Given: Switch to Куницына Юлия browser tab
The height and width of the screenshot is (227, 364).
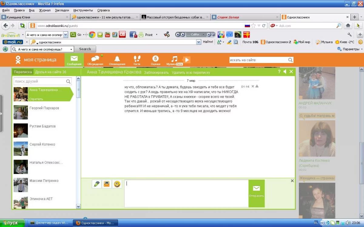Looking at the screenshot, I should click(35, 17).
